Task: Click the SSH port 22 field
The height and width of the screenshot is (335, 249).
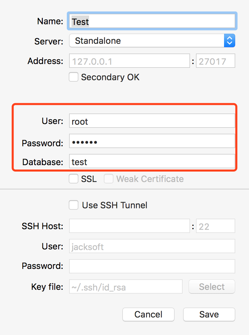Action: 216,226
